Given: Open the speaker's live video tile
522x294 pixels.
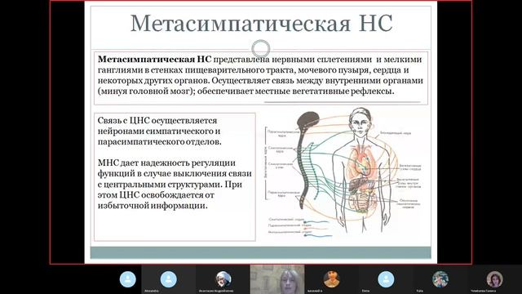Looking at the screenshot, I should point(277,279).
